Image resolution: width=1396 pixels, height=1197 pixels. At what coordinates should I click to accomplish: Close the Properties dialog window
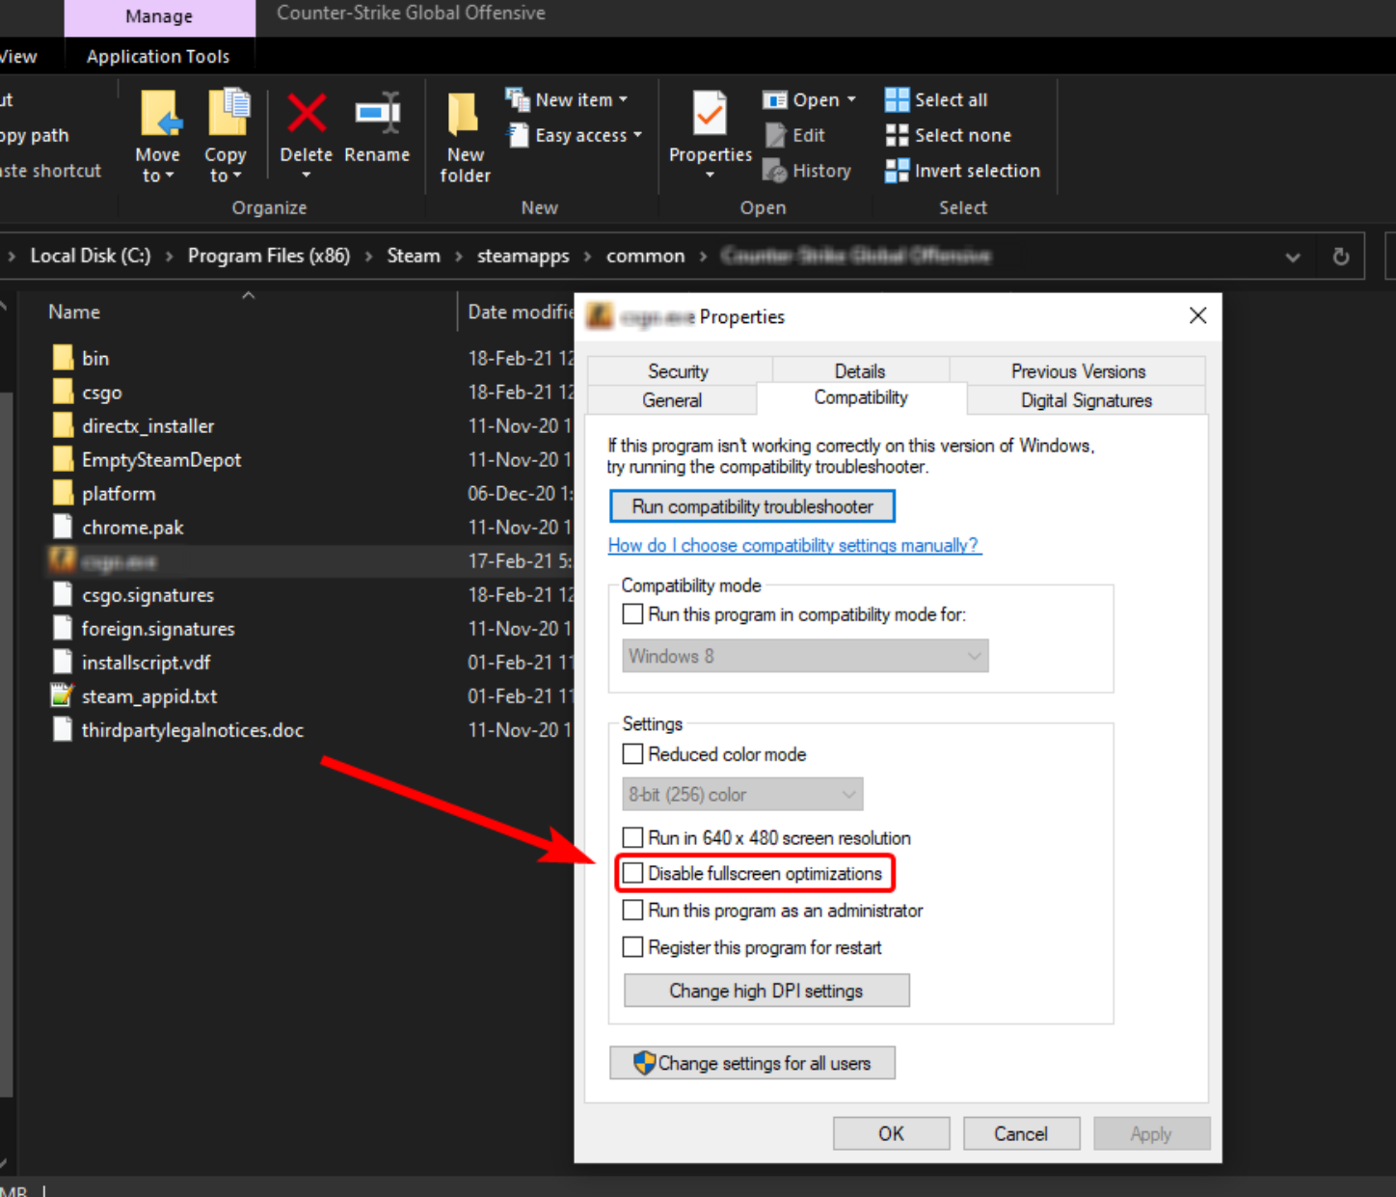click(x=1197, y=315)
